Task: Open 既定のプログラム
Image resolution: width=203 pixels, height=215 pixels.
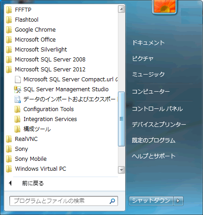Action: [x=154, y=140]
